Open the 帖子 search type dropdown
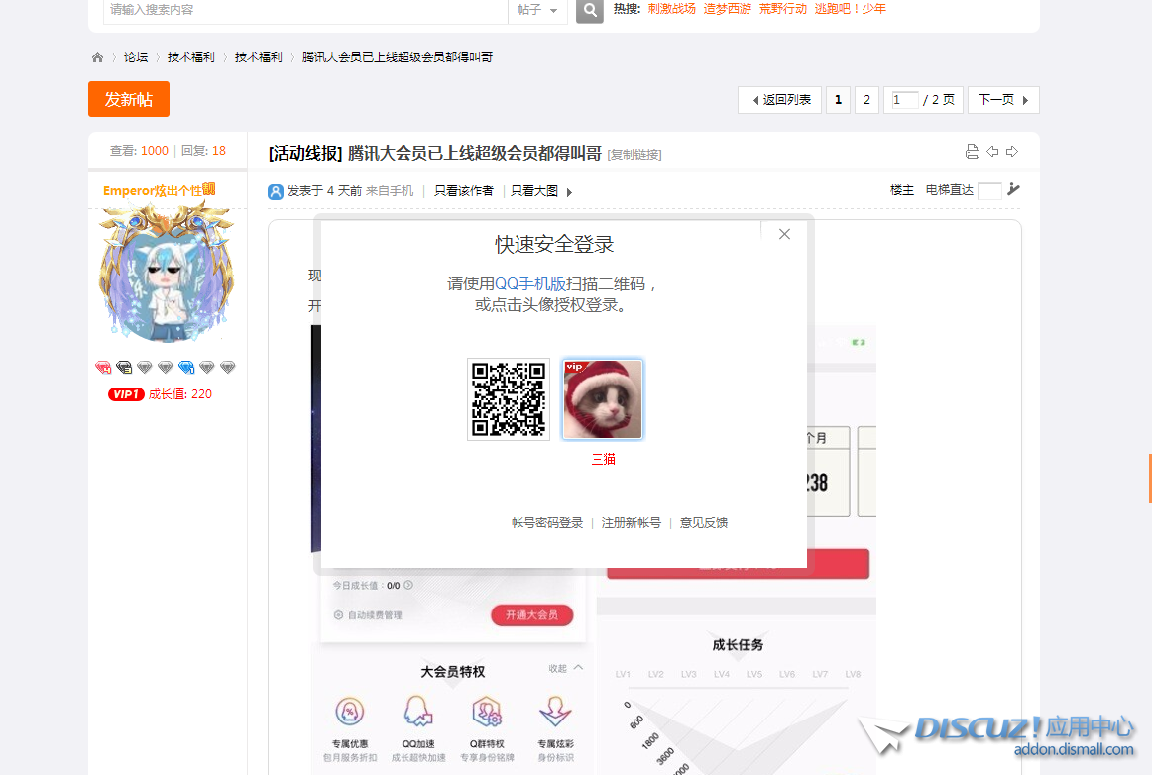 [x=537, y=10]
